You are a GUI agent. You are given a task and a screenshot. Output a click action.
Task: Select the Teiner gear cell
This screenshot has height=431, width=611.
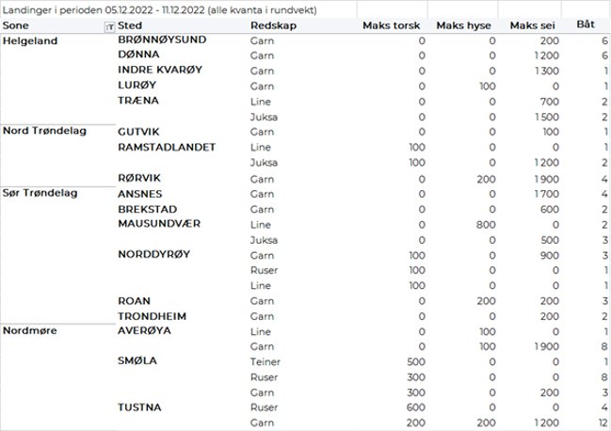[266, 361]
